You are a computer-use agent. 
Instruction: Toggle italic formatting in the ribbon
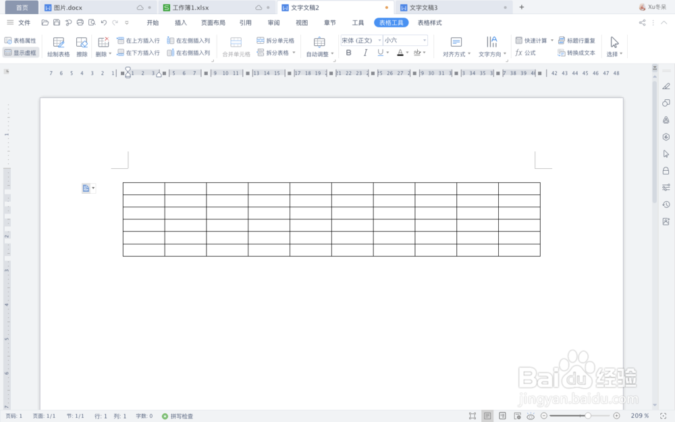365,52
